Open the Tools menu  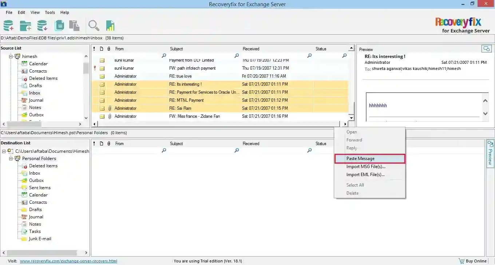(x=50, y=12)
